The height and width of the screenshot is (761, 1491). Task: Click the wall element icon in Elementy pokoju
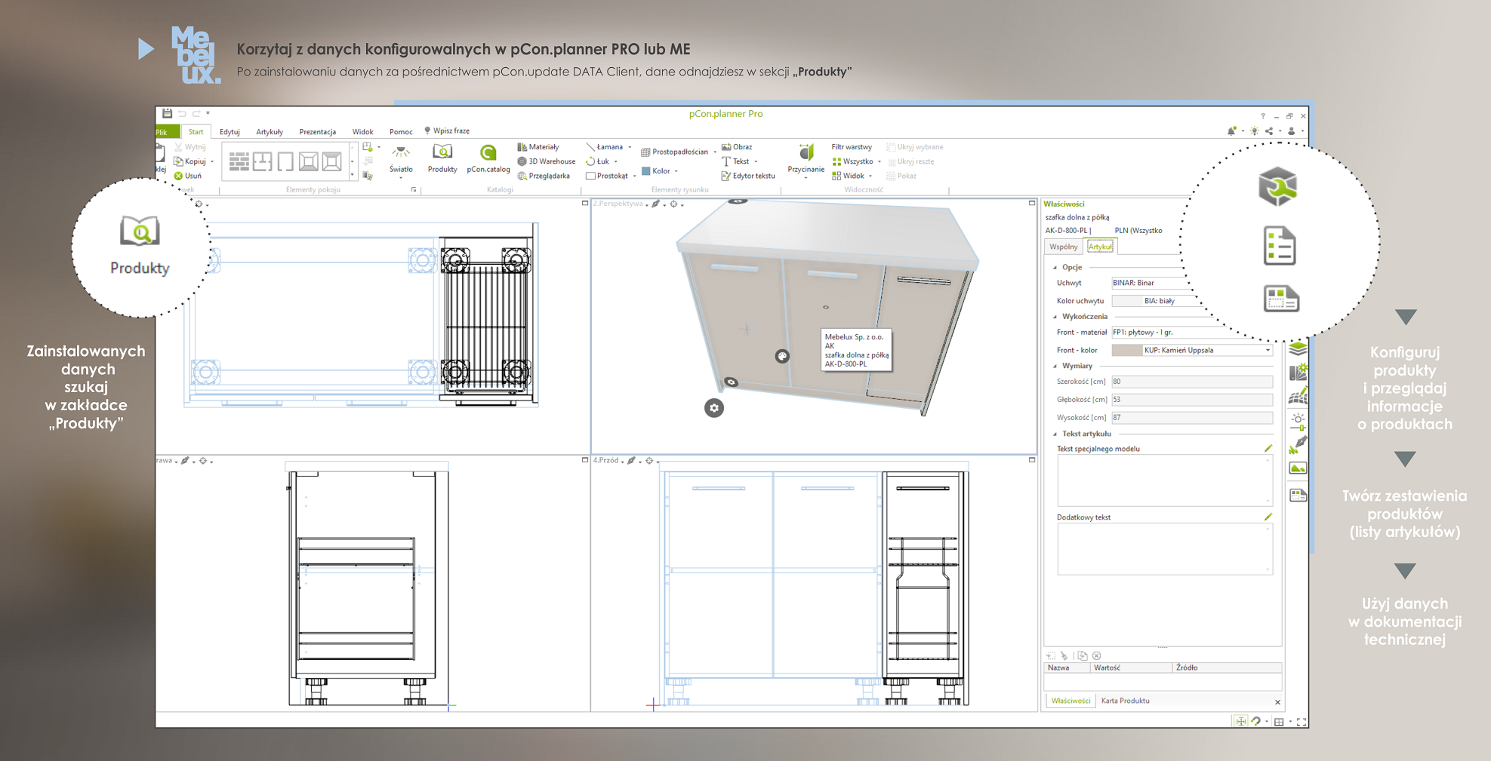tap(239, 161)
